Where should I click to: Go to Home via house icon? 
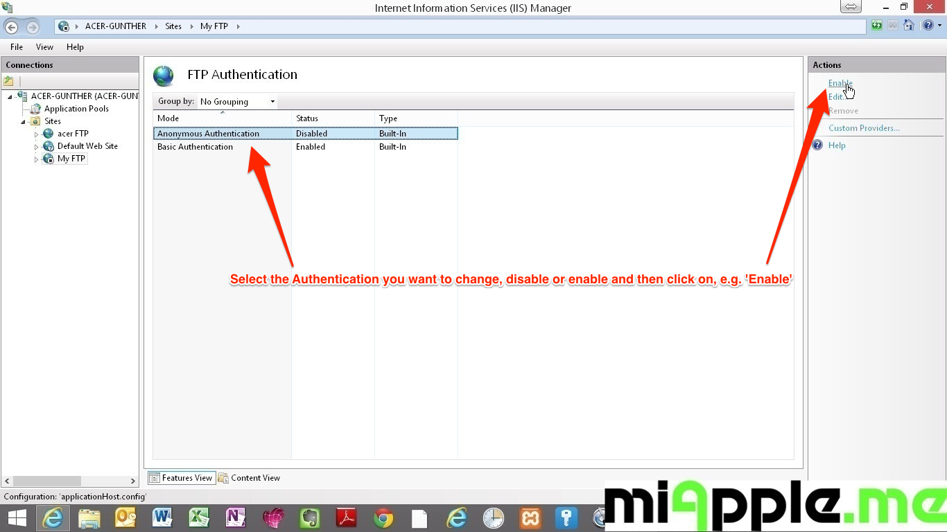pos(908,26)
